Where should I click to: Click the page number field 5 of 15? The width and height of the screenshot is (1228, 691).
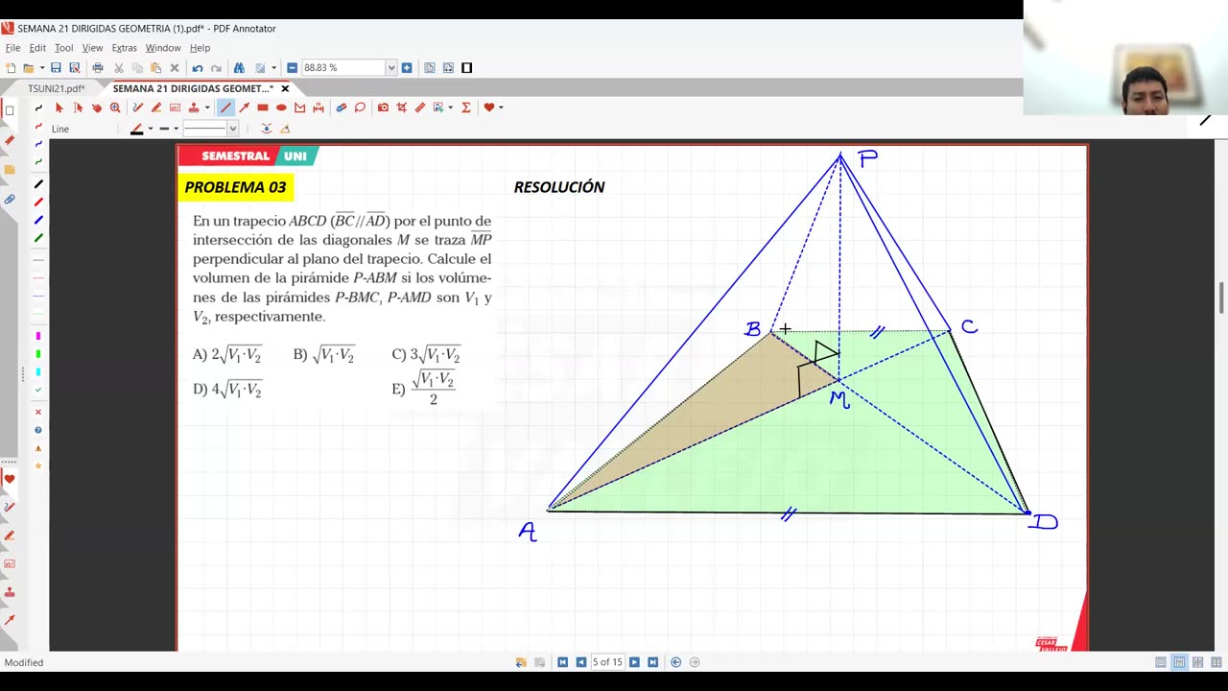tap(607, 662)
